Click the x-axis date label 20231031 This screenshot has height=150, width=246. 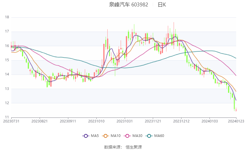(x=124, y=121)
